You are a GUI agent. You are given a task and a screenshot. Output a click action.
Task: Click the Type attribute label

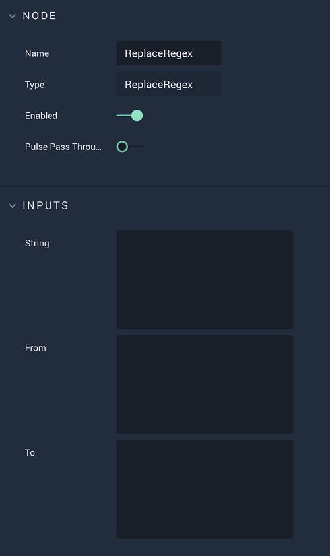pos(35,85)
